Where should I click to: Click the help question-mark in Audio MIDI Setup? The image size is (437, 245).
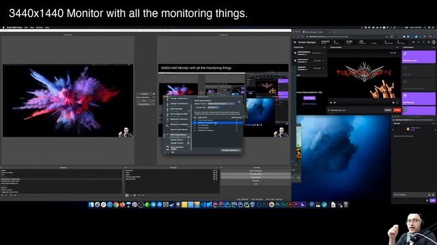click(x=239, y=102)
